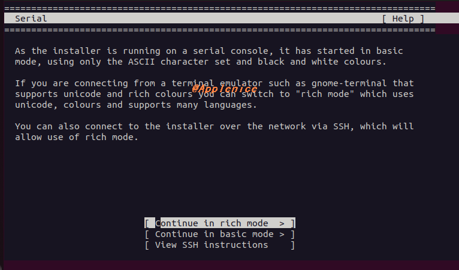Click the "allow use of rich mode" line
This screenshot has width=459, height=270.
(x=77, y=137)
